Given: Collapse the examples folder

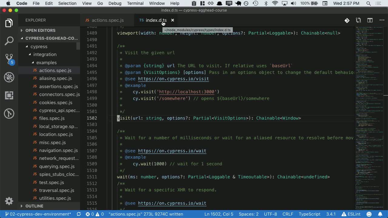Looking at the screenshot, I should point(46,62).
